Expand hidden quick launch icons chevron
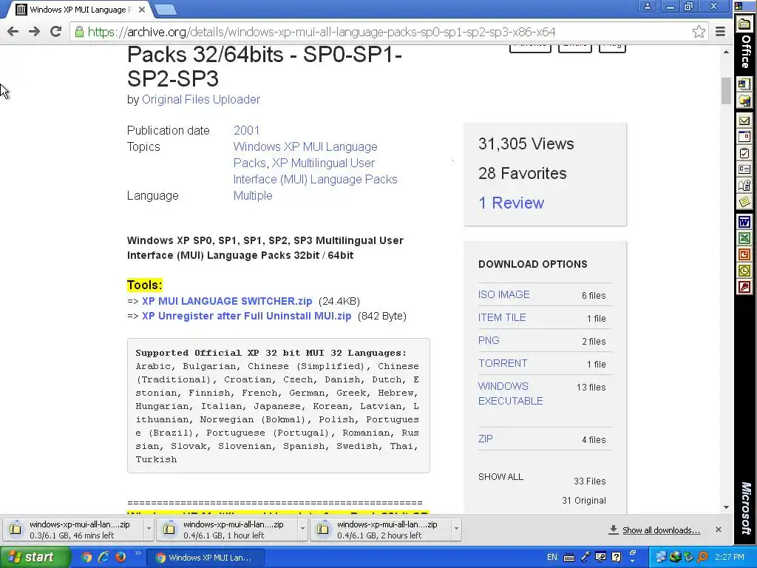Screen dimensions: 757x568 point(138,553)
